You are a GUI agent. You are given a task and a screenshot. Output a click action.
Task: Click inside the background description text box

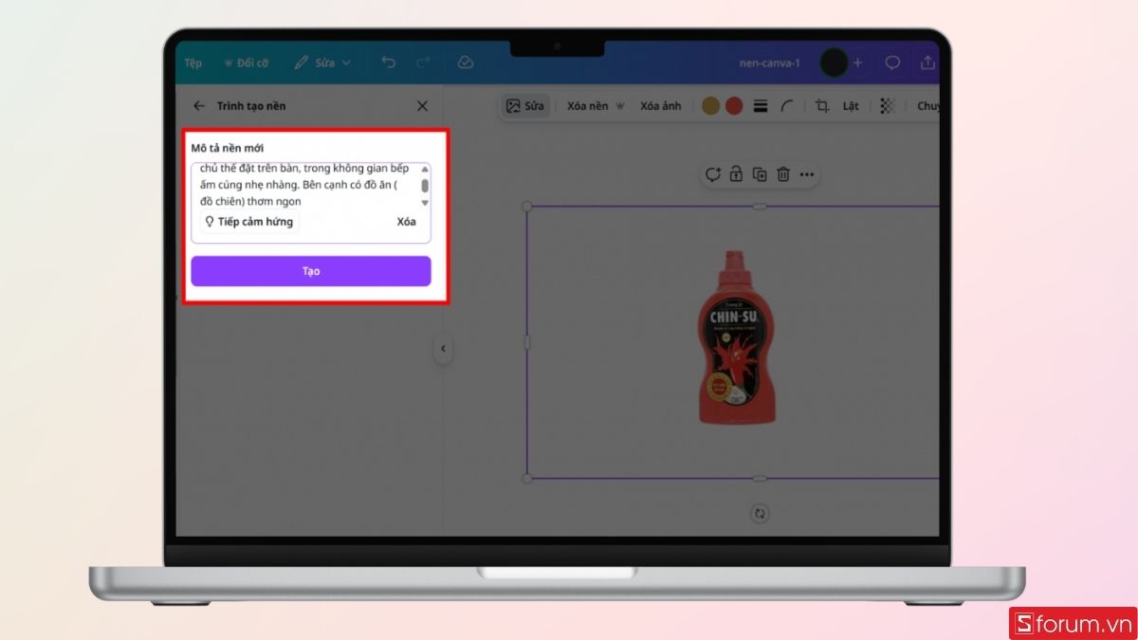[x=303, y=185]
